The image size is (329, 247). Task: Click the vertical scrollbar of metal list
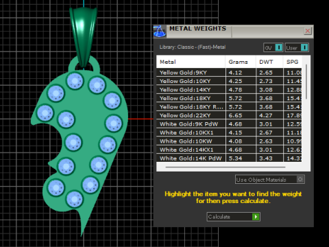point(306,82)
